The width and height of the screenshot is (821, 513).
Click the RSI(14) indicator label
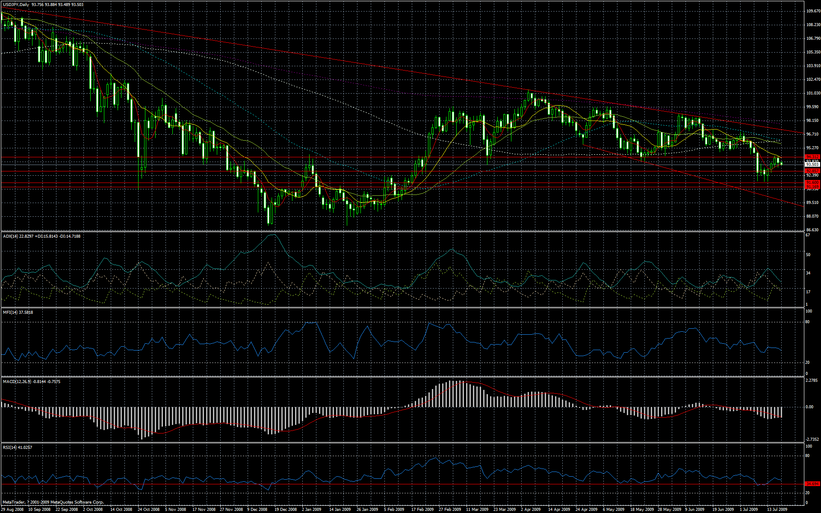click(10, 448)
